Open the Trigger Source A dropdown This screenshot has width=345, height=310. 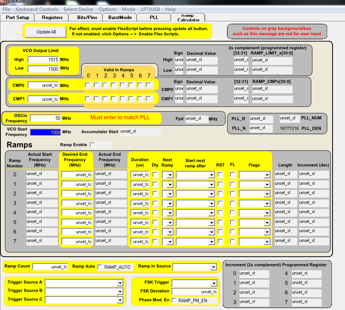pos(120,283)
